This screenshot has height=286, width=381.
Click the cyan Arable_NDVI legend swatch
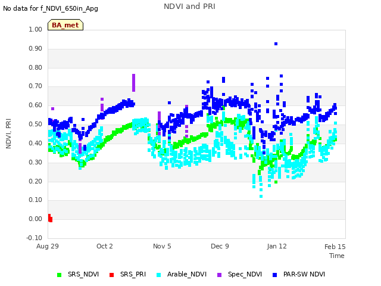click(x=159, y=275)
